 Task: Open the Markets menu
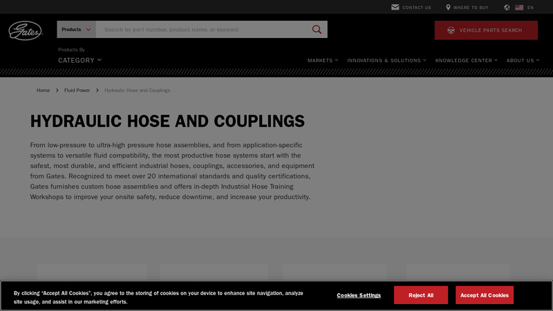pyautogui.click(x=323, y=60)
